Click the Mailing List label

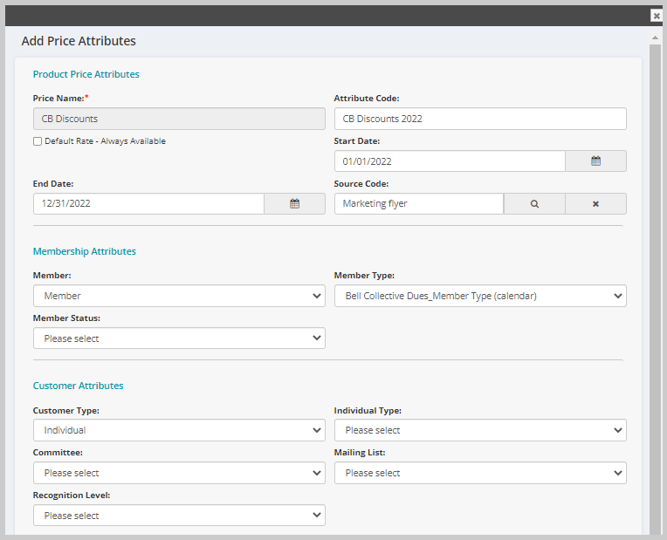point(360,453)
